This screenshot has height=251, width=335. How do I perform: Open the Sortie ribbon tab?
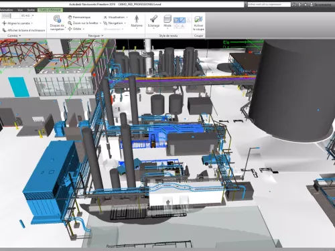click(x=31, y=10)
